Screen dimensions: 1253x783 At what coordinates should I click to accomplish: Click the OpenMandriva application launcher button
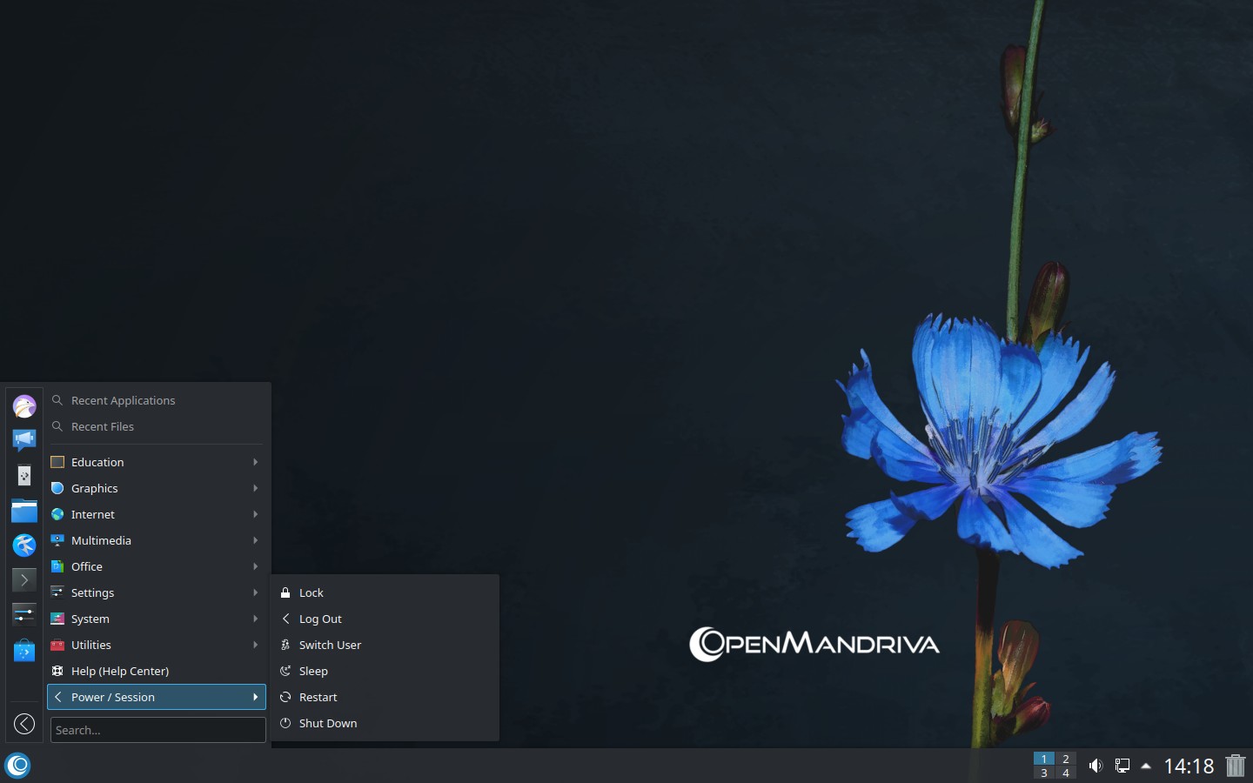17,766
